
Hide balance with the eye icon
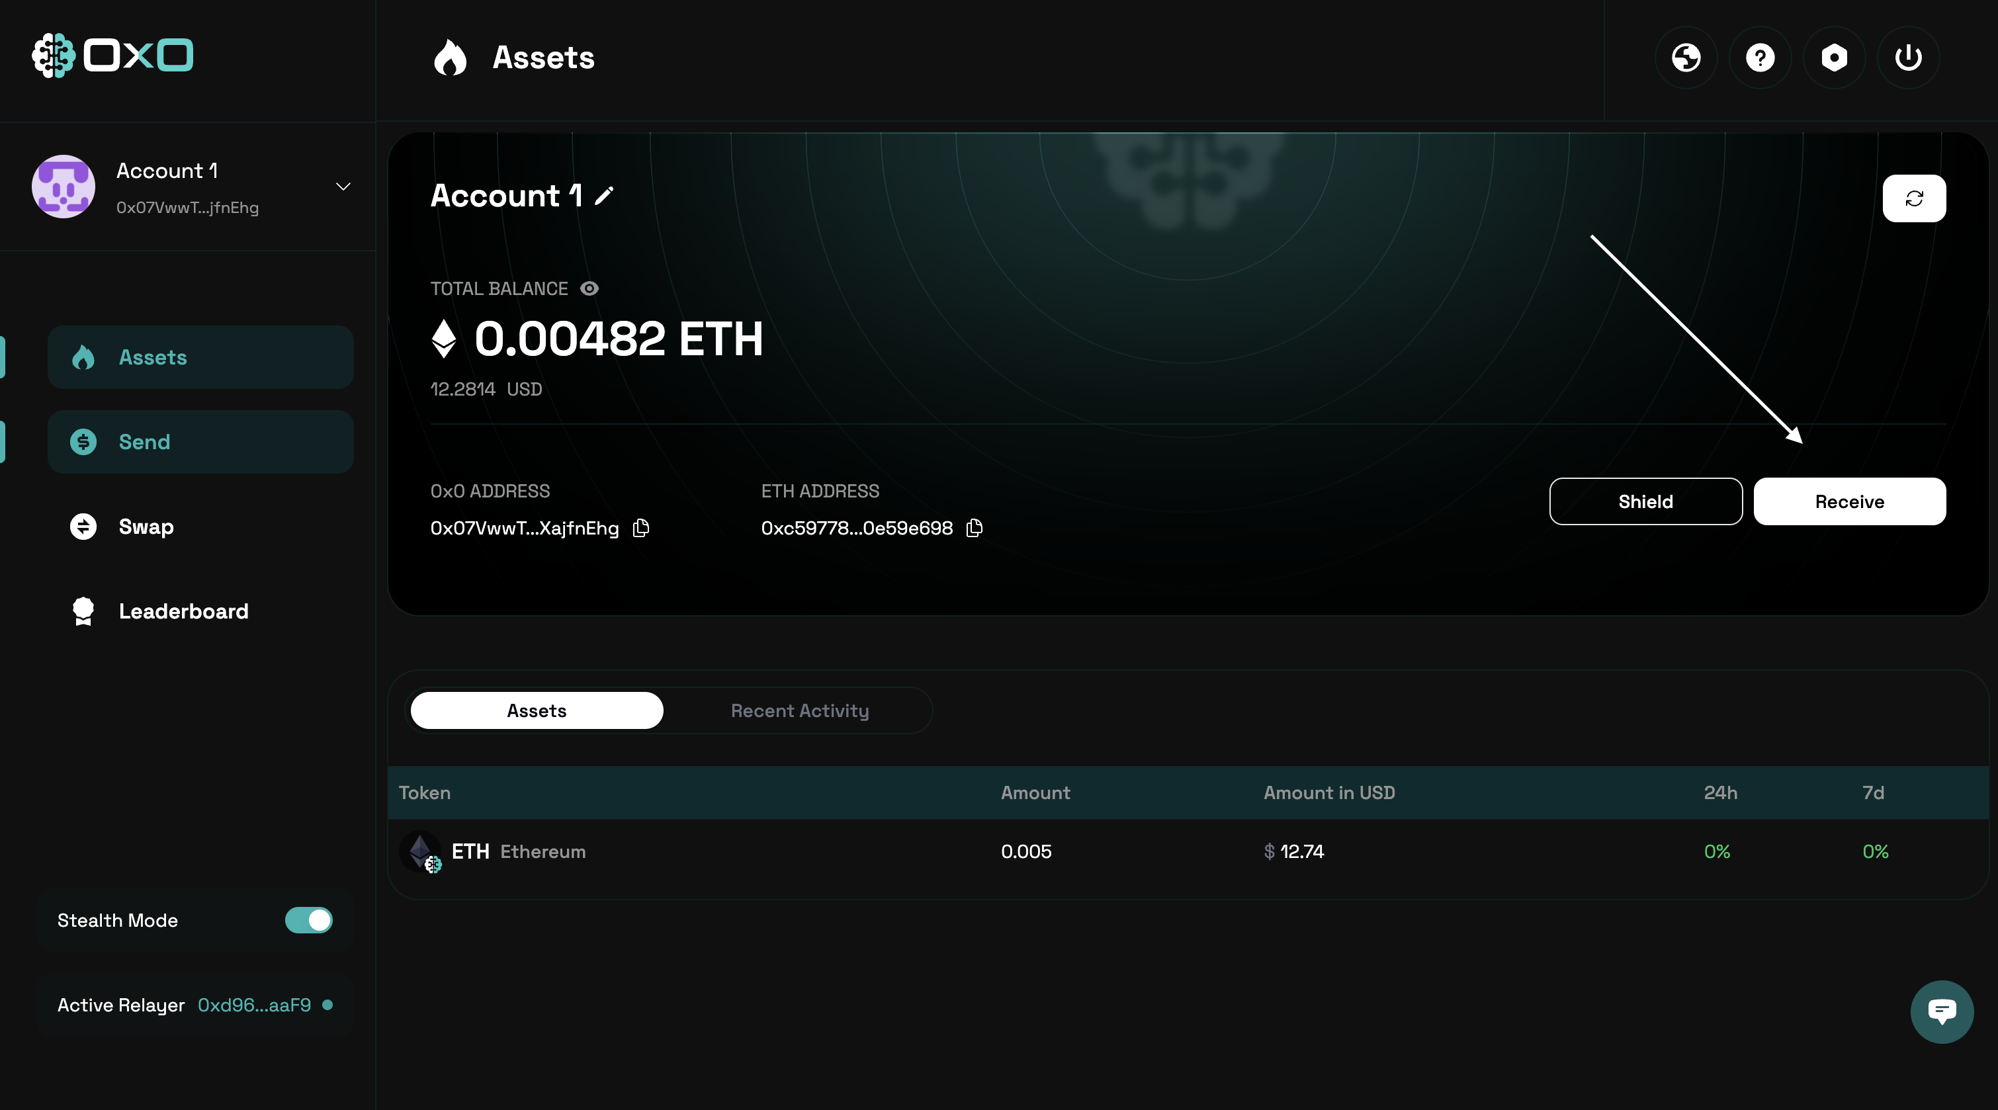point(589,288)
